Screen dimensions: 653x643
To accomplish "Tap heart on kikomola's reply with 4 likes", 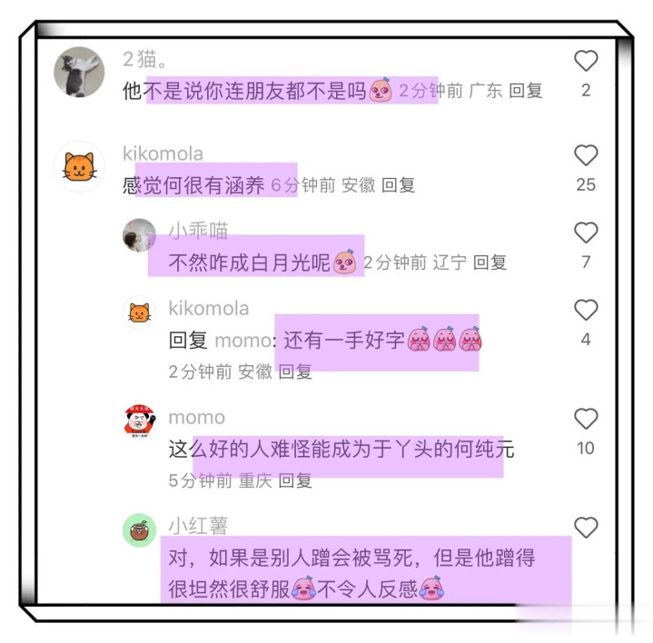I will (x=586, y=310).
